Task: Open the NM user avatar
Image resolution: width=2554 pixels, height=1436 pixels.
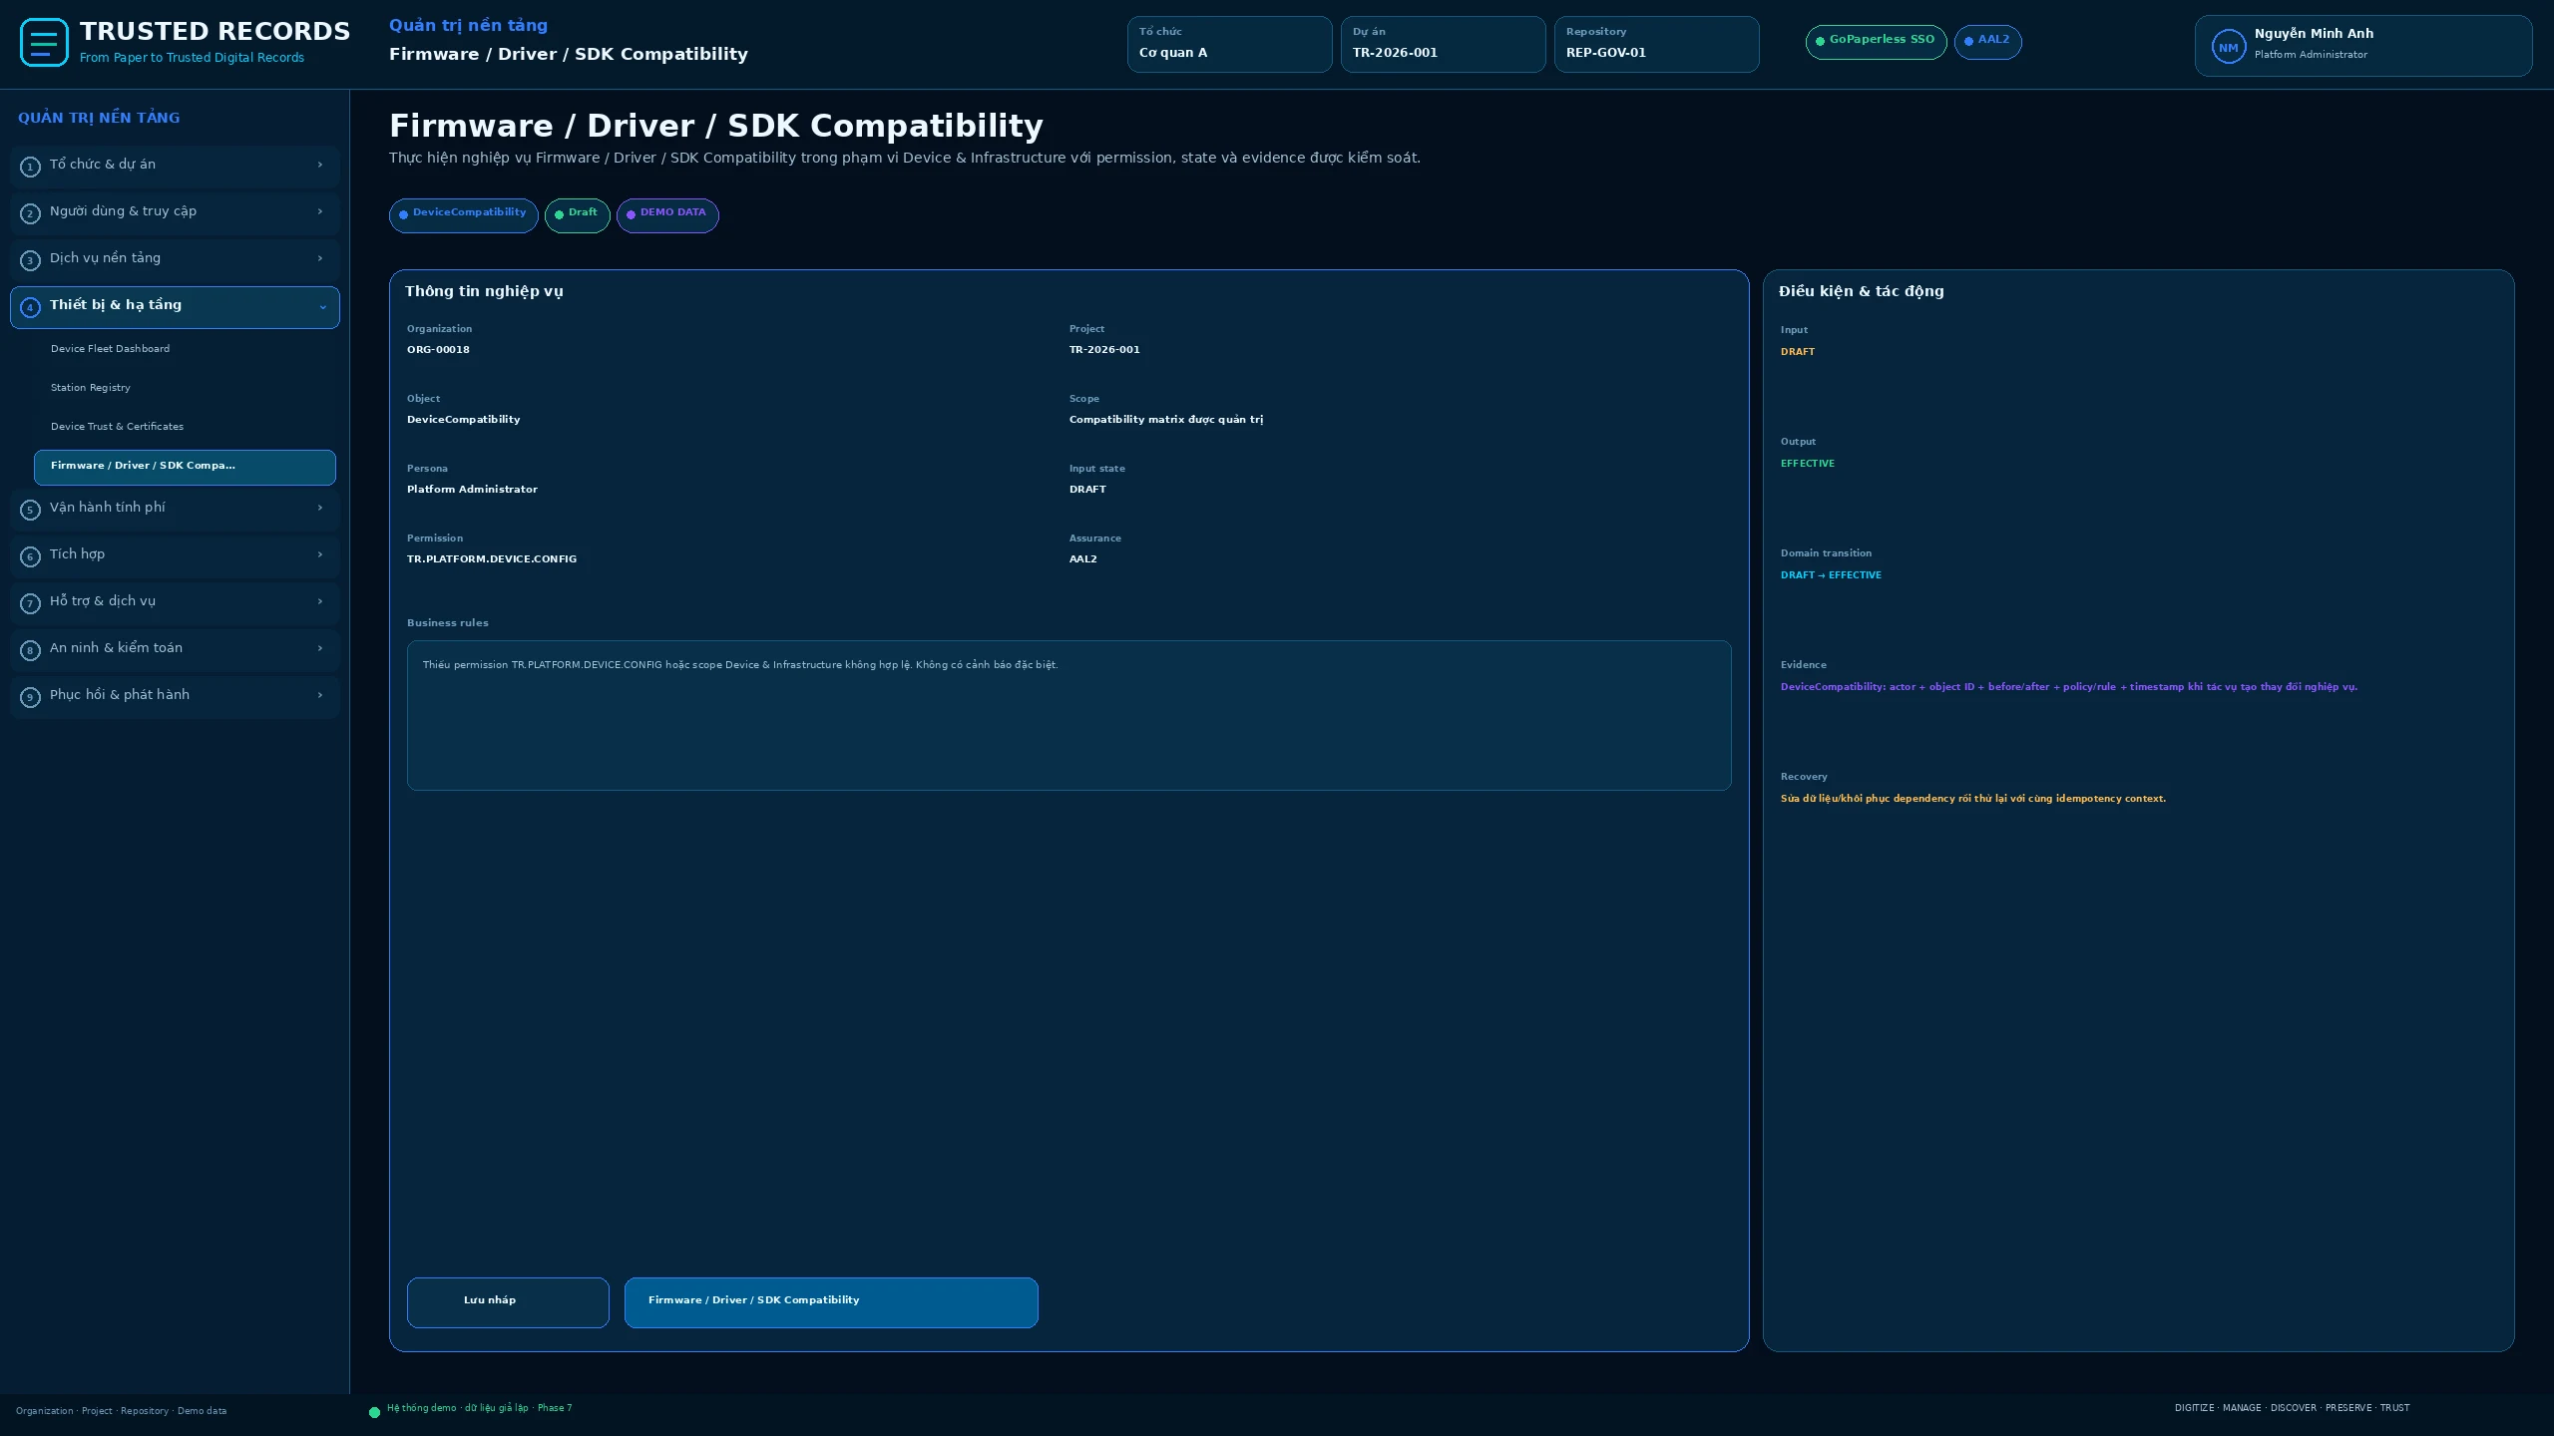Action: point(2228,47)
